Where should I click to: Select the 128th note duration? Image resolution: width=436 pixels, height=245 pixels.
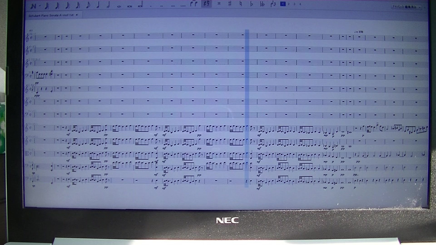tap(47, 5)
